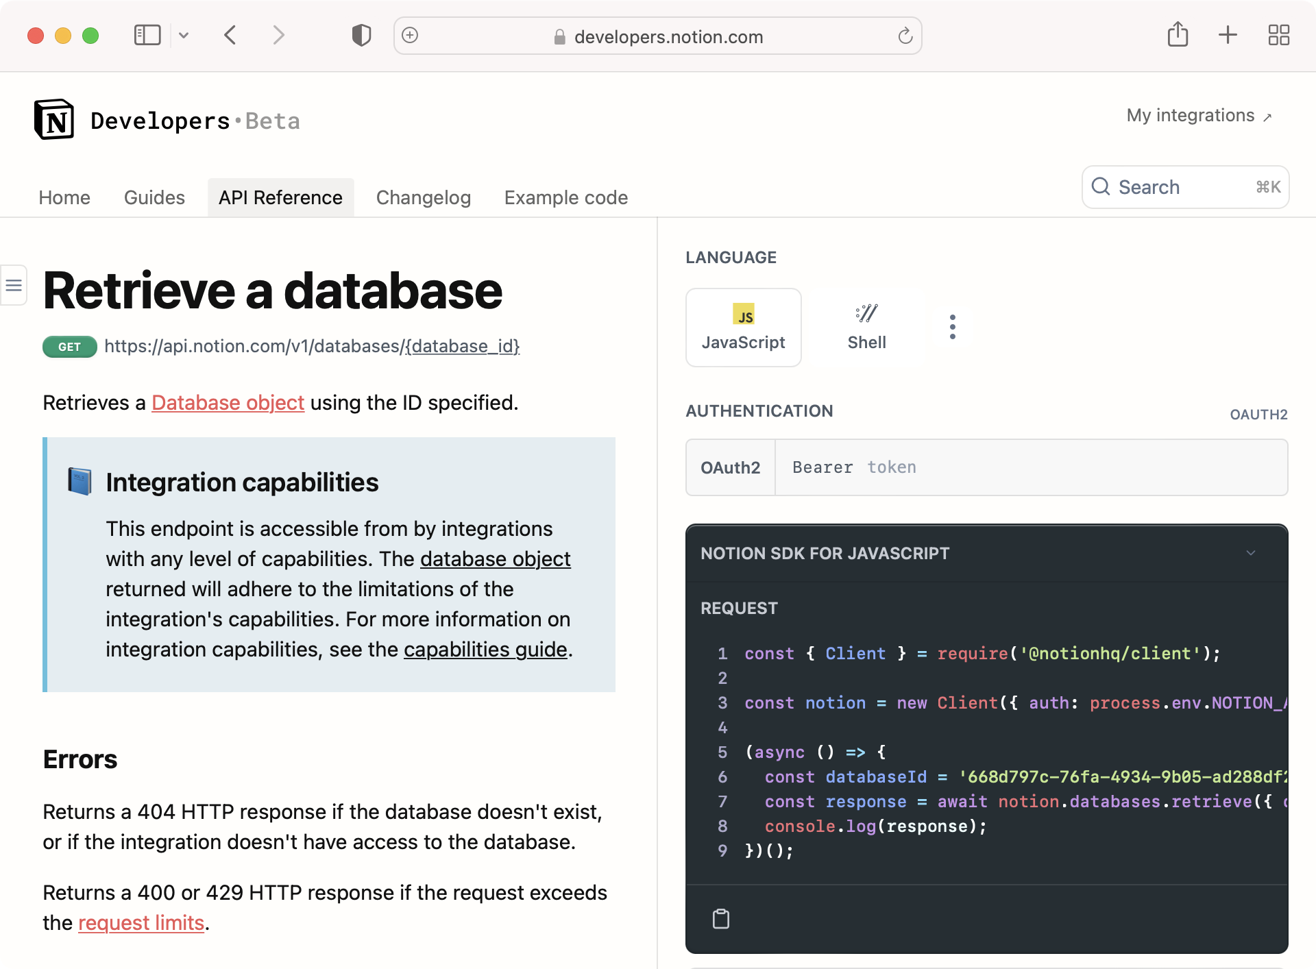Click the Bearer token input field
The height and width of the screenshot is (969, 1316).
(x=1031, y=467)
